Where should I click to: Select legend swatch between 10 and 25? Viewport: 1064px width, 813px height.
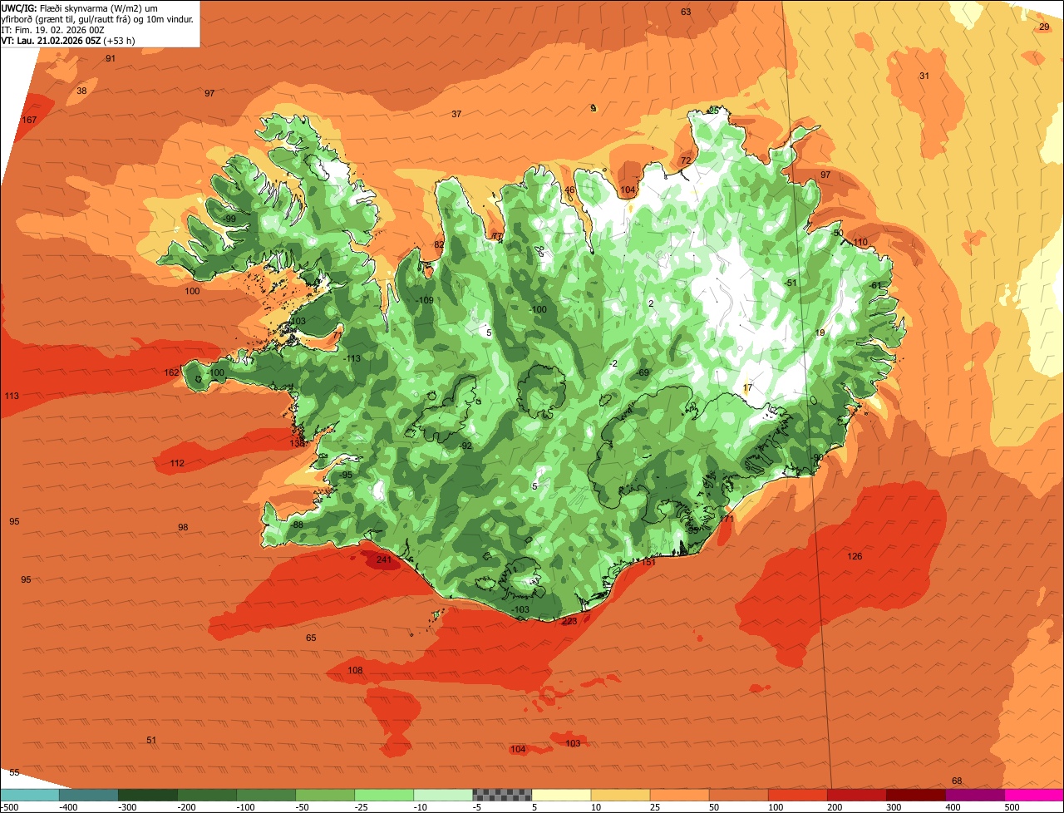(x=620, y=795)
